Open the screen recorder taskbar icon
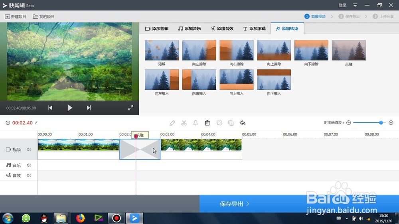Viewport: 399px width, 224px height. click(x=116, y=218)
